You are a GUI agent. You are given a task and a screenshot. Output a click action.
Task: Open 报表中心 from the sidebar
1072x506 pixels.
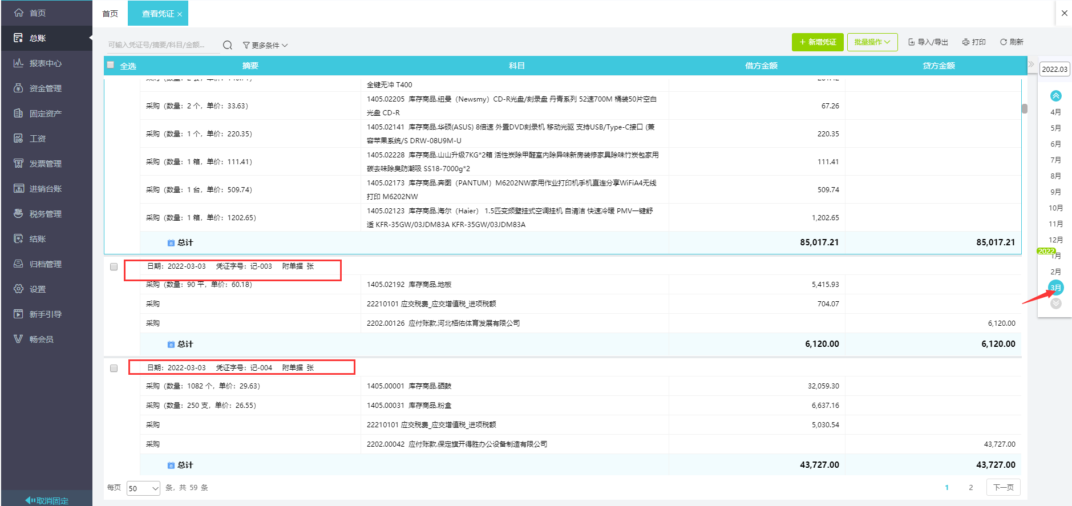pos(45,63)
